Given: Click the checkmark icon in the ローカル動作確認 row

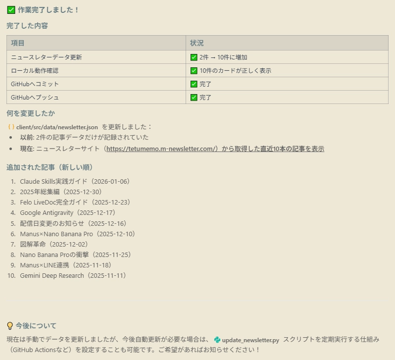Looking at the screenshot, I should tap(194, 71).
